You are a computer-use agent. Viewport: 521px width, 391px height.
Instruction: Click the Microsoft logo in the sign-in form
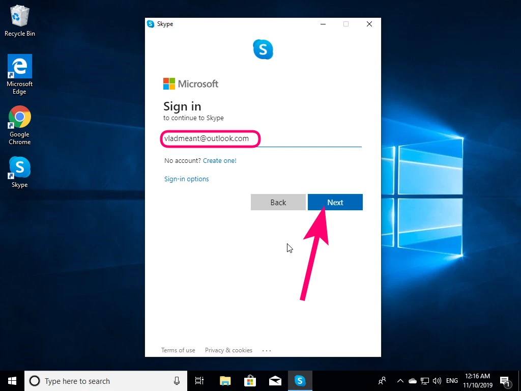pyautogui.click(x=191, y=84)
